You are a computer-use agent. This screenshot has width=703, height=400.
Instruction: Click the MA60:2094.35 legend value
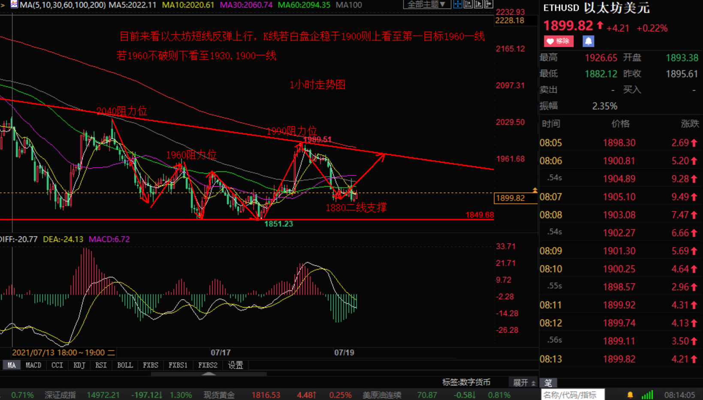[304, 5]
